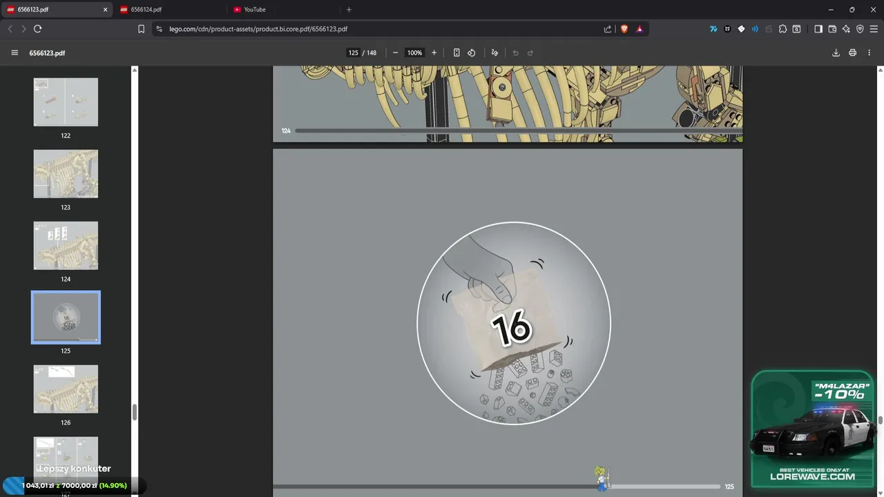The height and width of the screenshot is (497, 884).
Task: Open Brave Shields panel
Action: 624,29
